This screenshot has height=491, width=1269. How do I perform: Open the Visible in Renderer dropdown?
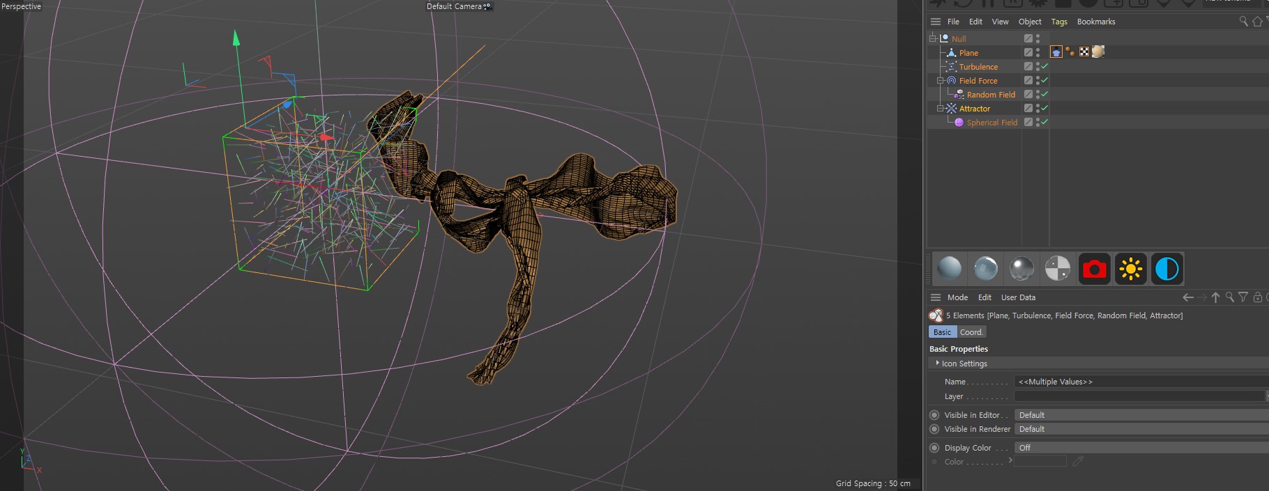point(1141,429)
